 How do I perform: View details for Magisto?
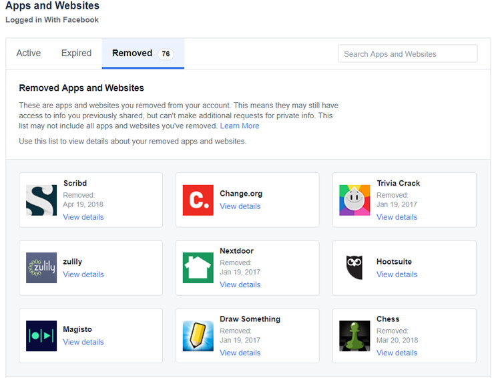tap(83, 342)
